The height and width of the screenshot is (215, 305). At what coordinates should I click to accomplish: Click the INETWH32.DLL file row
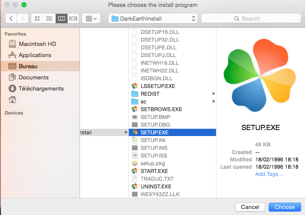pyautogui.click(x=172, y=71)
